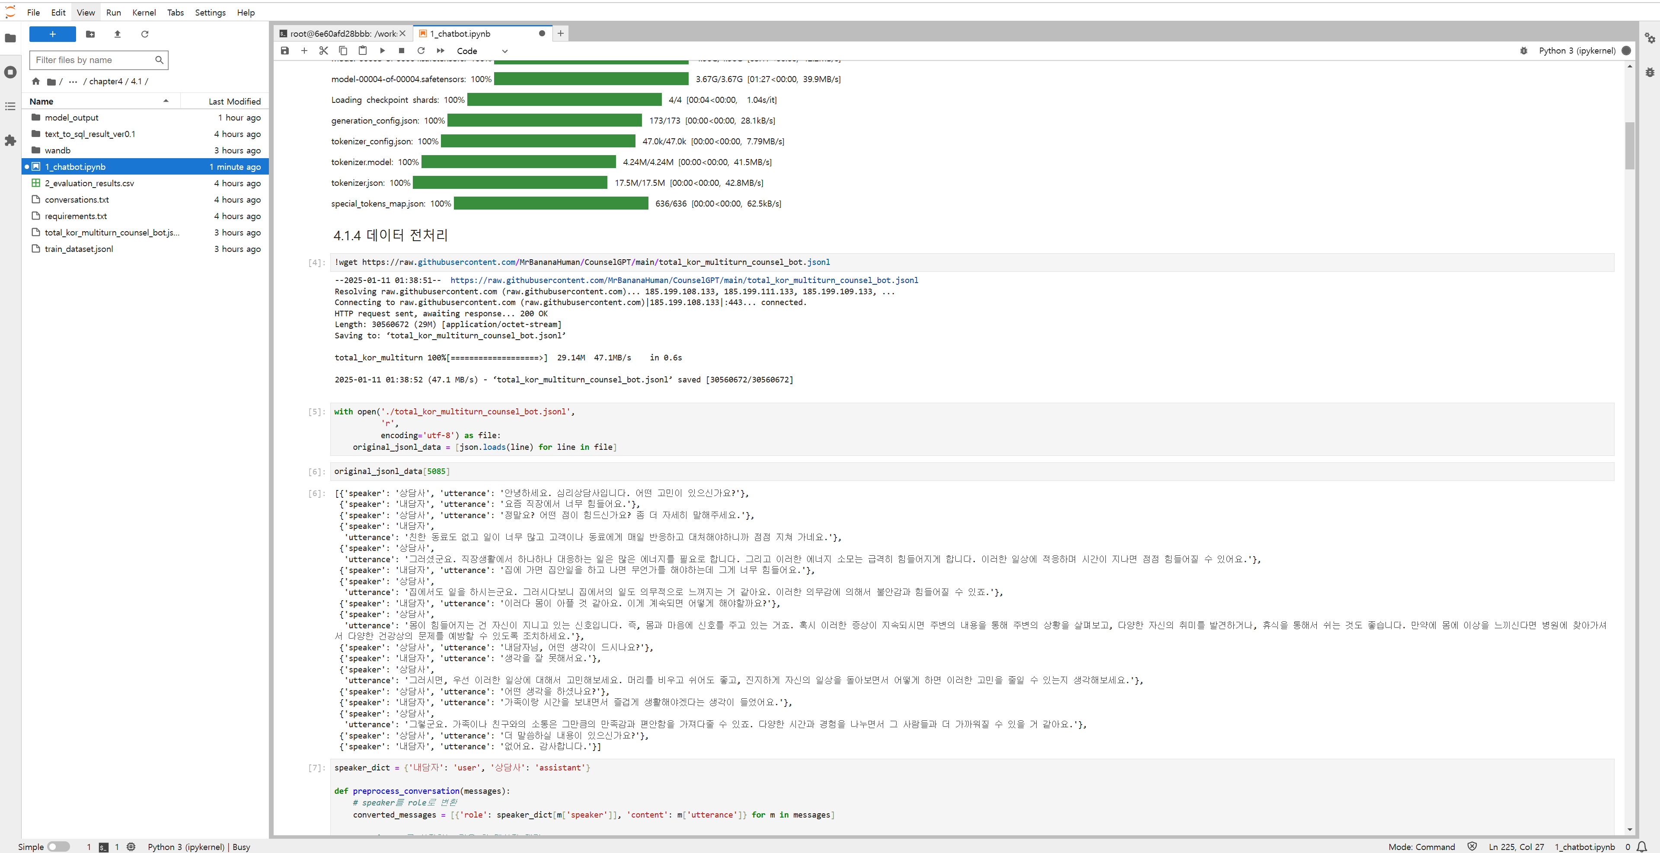Restart kernel and run all cells

(x=441, y=51)
